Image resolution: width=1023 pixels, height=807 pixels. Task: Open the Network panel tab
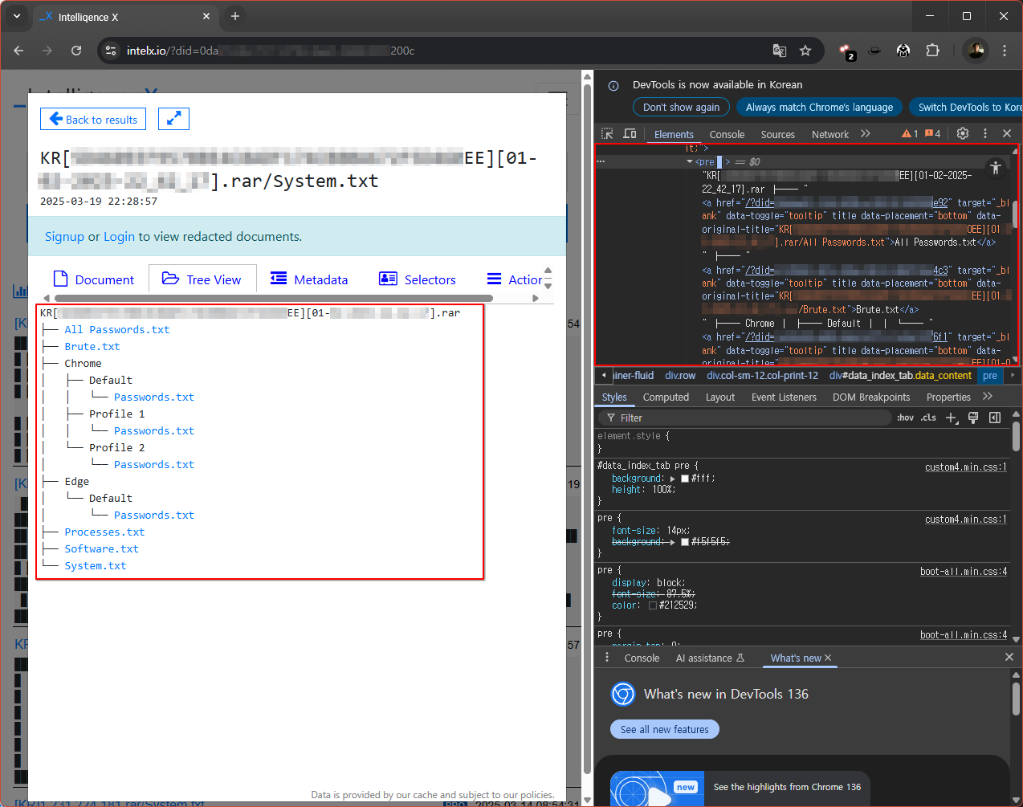pos(830,134)
